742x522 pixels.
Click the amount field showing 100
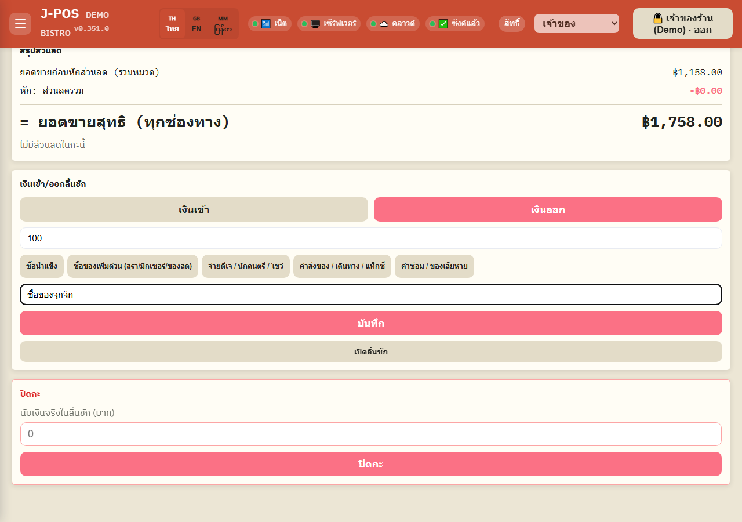(371, 238)
